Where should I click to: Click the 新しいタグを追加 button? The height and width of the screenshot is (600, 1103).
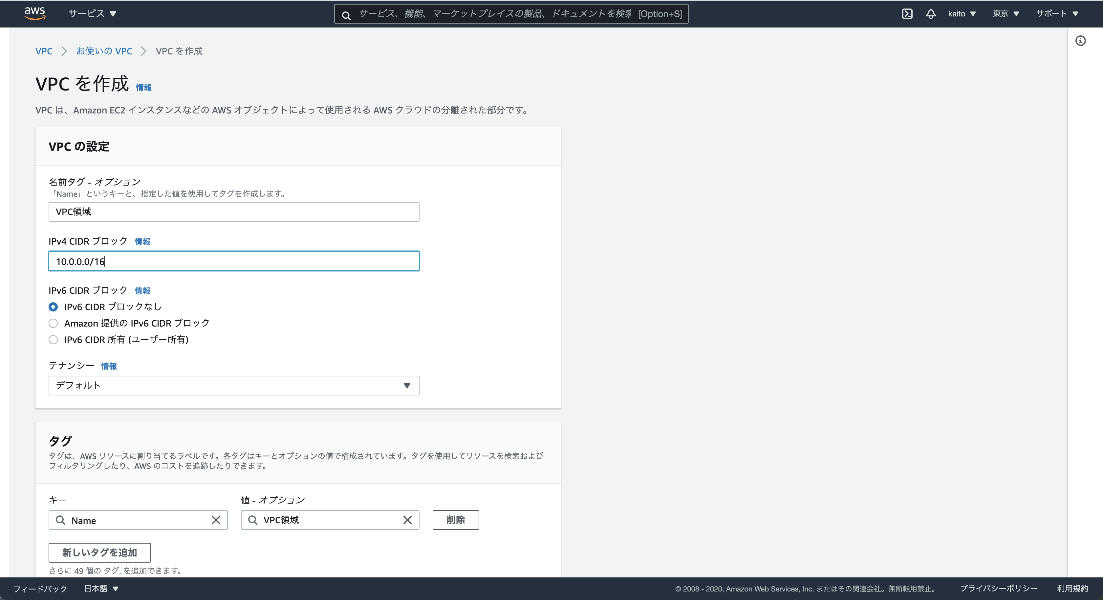tap(99, 552)
